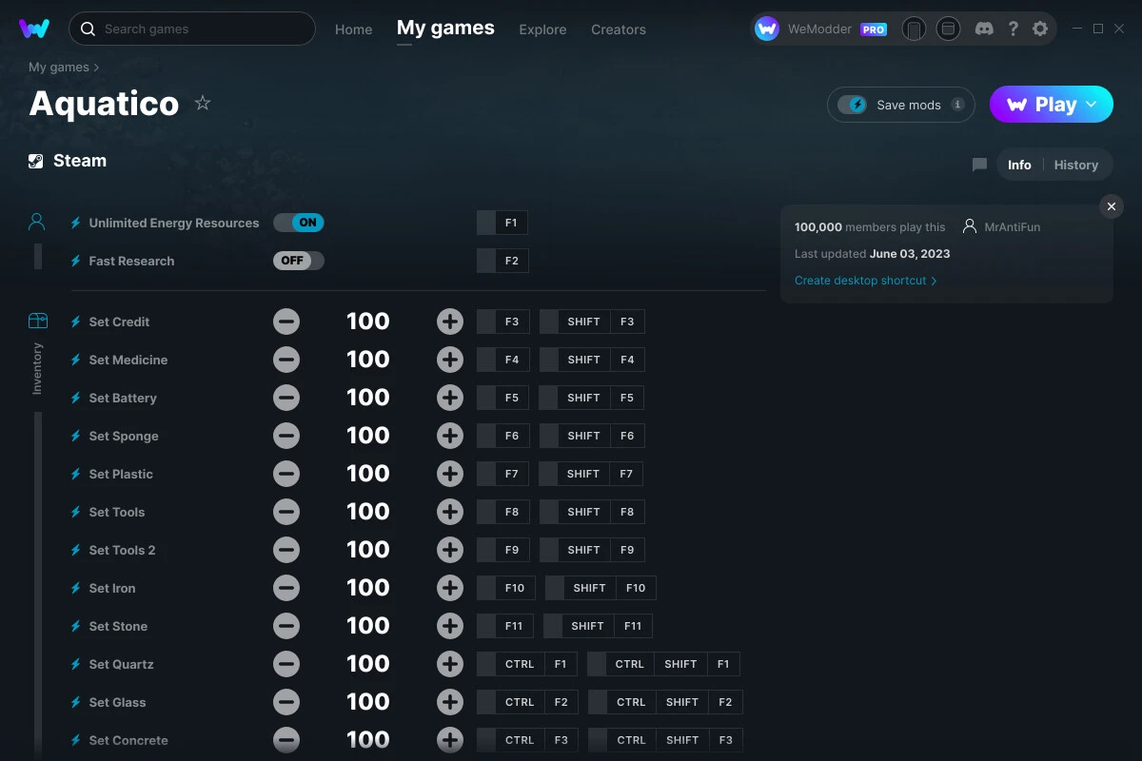Turn off Unlimited Energy Resources toggle
This screenshot has width=1142, height=761.
[299, 223]
